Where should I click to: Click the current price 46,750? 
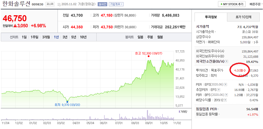point(14,18)
